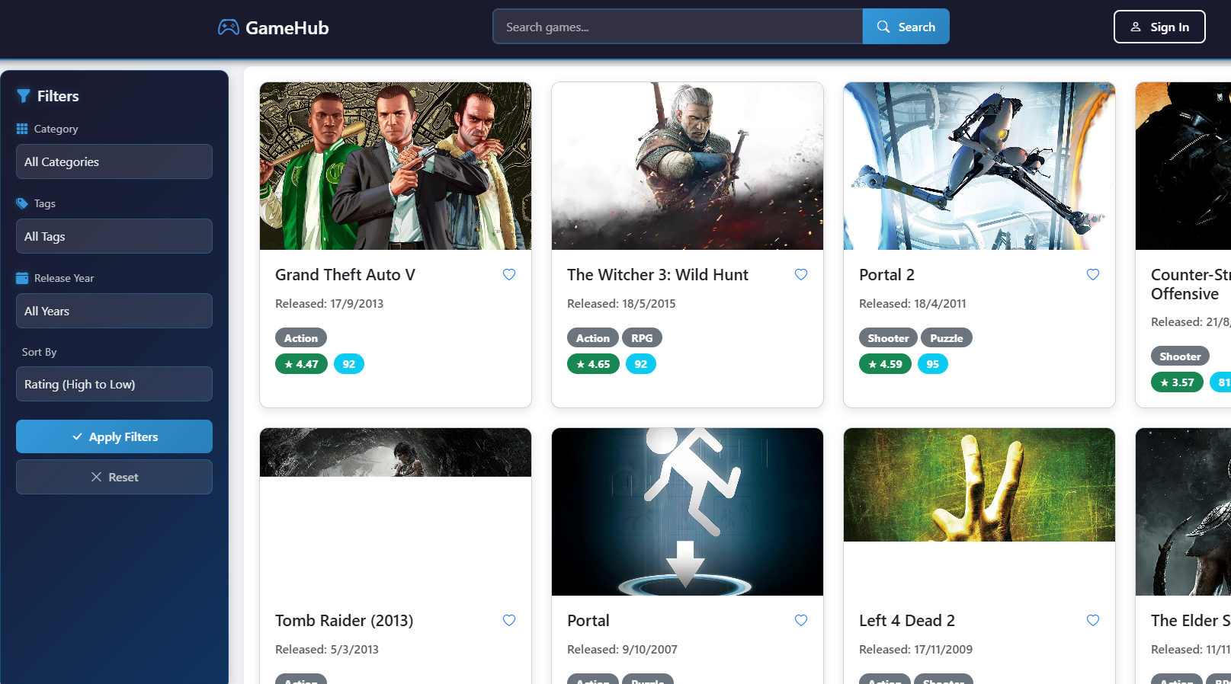Open Tomb Raider (2013) title
Viewport: 1231px width, 684px height.
click(344, 621)
